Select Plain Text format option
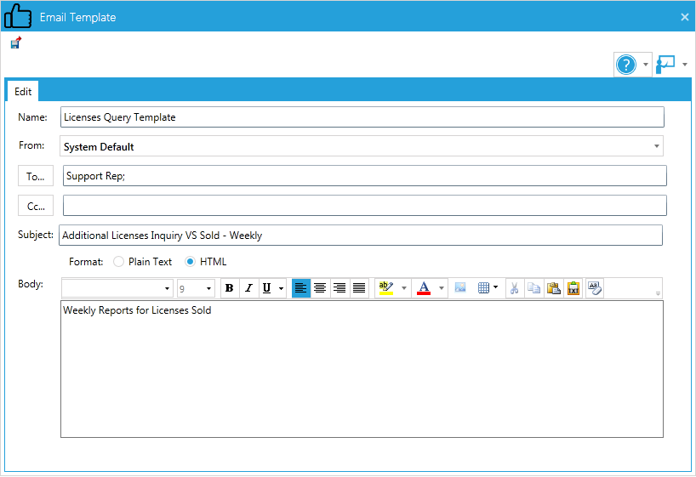 coord(119,262)
